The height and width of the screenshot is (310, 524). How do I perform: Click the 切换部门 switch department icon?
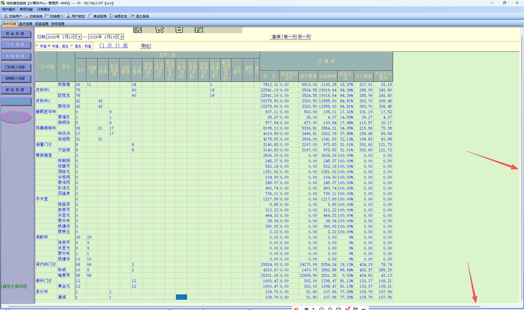click(47, 16)
